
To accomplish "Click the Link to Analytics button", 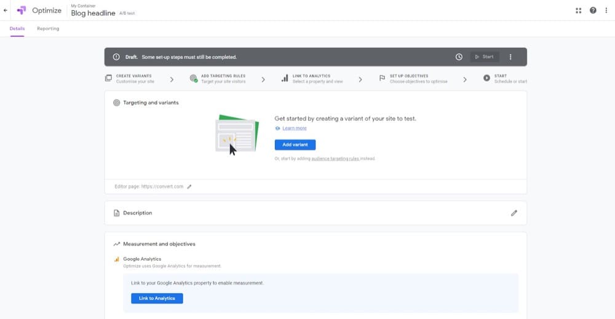I will 157,298.
